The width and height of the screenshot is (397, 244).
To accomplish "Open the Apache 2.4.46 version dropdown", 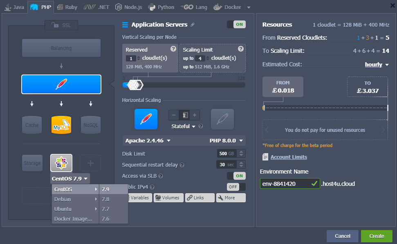I will (x=148, y=140).
